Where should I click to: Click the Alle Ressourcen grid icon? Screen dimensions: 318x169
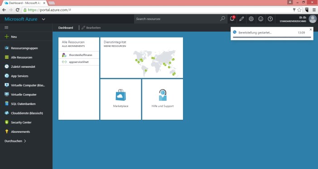pyautogui.click(x=7, y=57)
